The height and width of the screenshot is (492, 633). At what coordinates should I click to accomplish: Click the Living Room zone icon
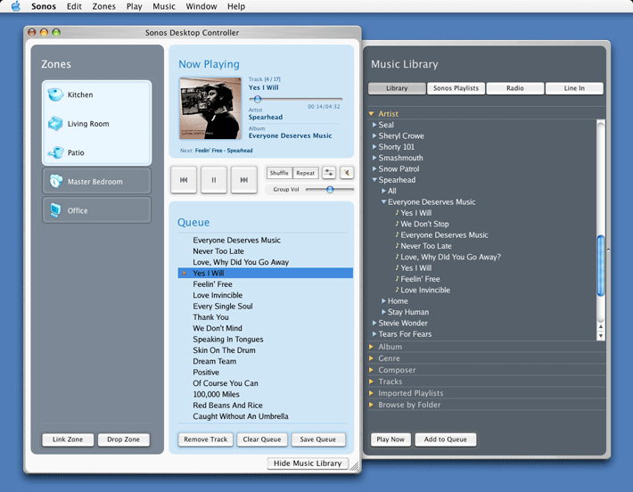[x=55, y=124]
